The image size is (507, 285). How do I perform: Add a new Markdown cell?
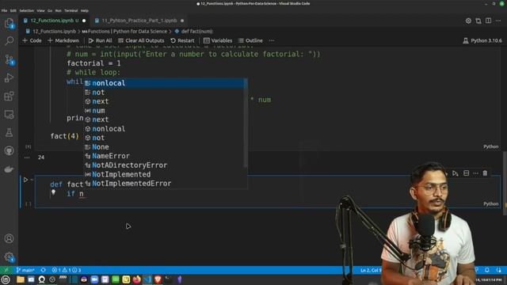click(63, 40)
